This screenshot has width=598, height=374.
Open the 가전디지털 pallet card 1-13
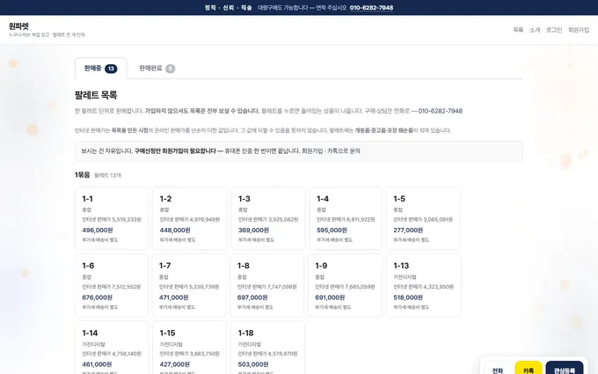tap(423, 285)
